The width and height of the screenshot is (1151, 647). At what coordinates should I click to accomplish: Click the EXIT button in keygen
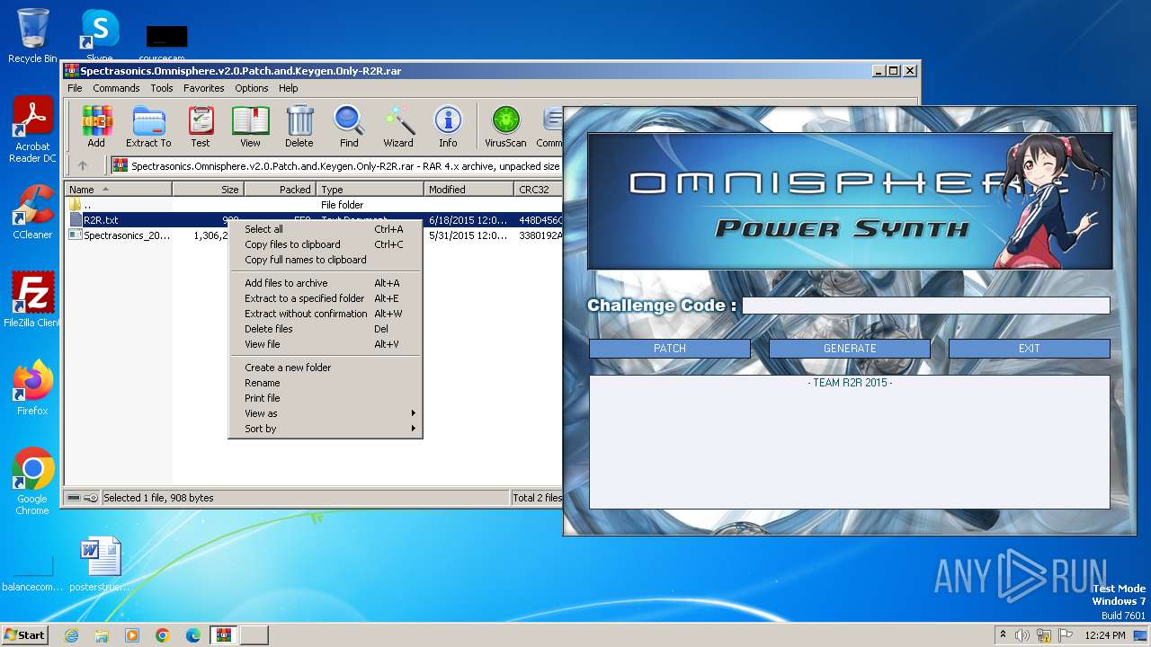click(x=1030, y=349)
